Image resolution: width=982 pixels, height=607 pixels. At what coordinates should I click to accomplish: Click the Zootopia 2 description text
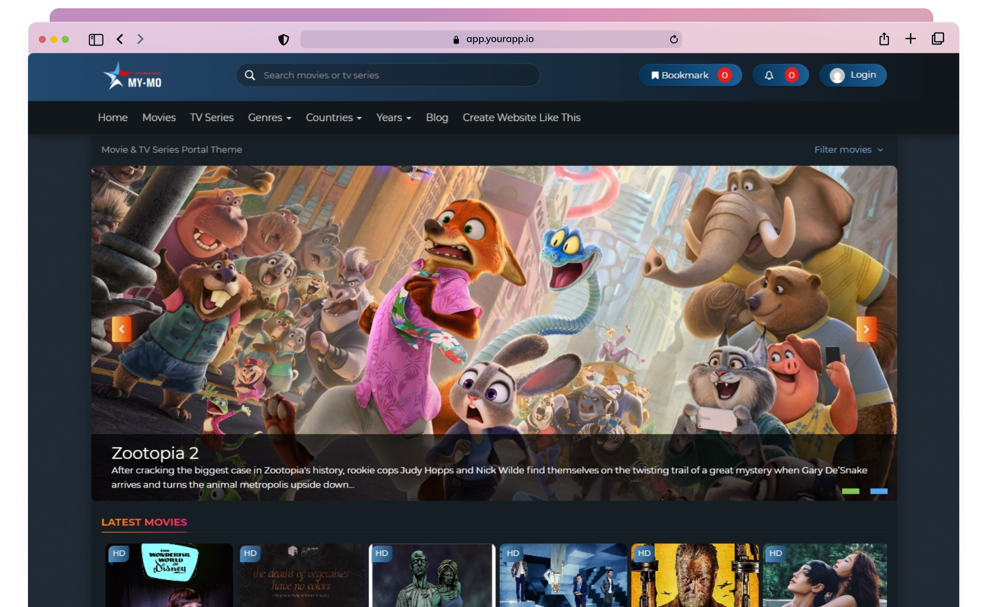[489, 477]
